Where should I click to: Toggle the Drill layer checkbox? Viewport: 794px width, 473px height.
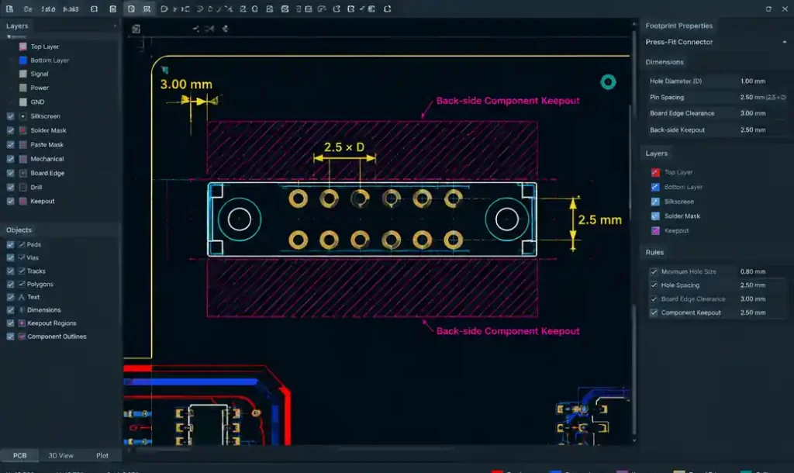[x=11, y=187]
